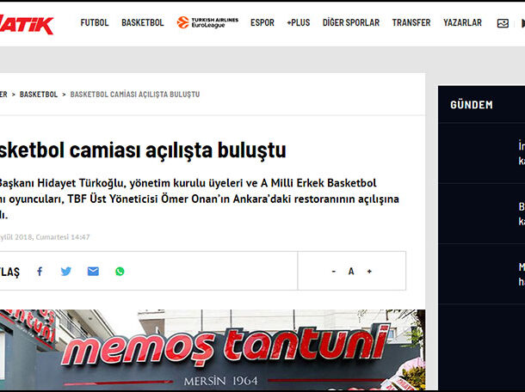Image resolution: width=525 pixels, height=392 pixels.
Task: Share article via email icon
Action: 93,272
